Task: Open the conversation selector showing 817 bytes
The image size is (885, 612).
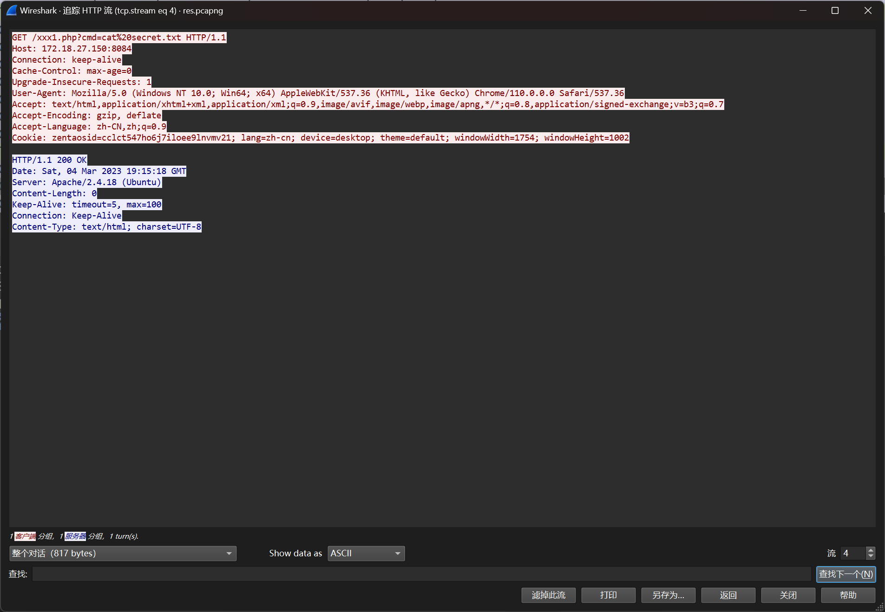Action: pyautogui.click(x=123, y=553)
